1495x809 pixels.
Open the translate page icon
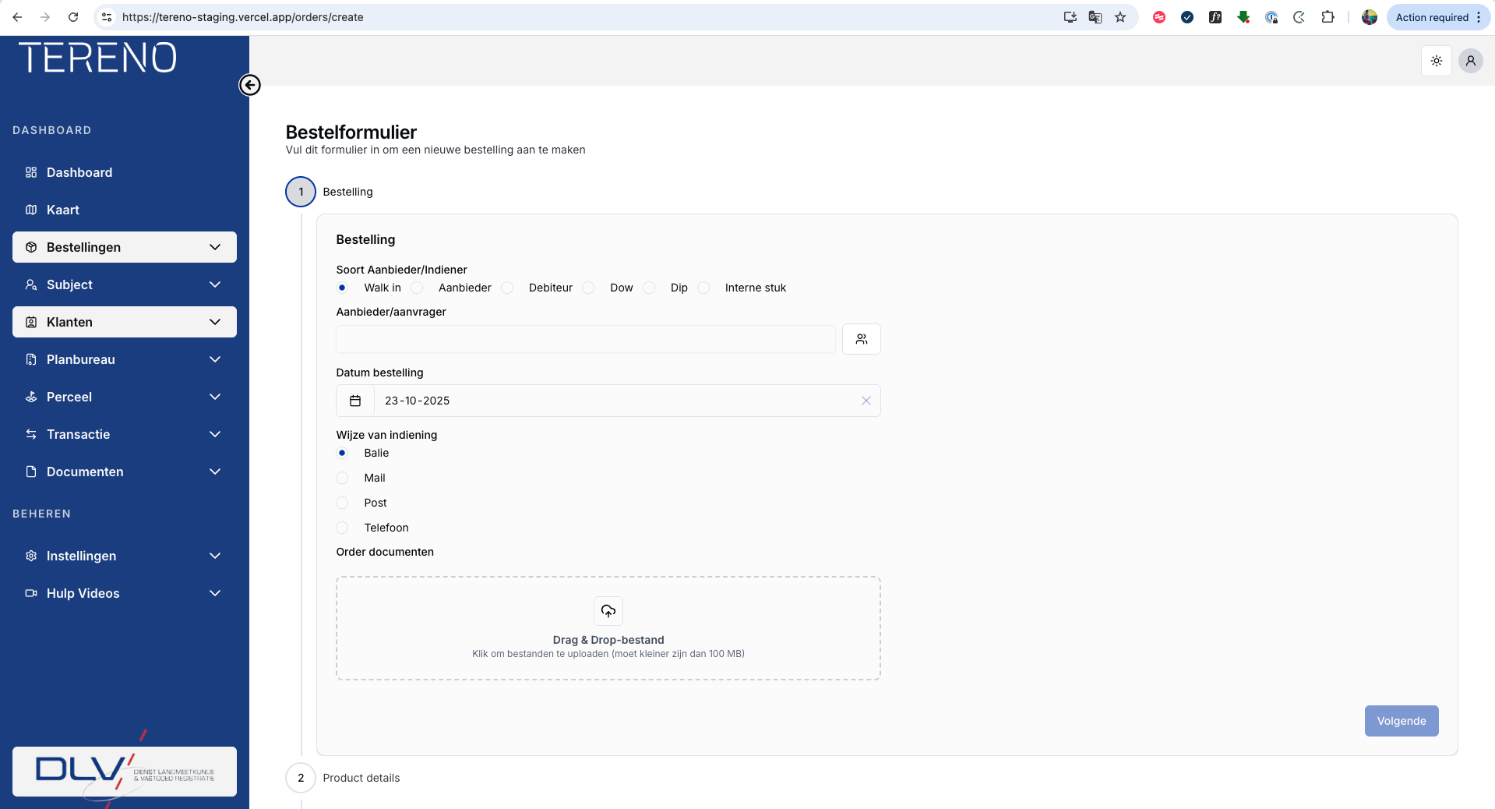point(1095,17)
